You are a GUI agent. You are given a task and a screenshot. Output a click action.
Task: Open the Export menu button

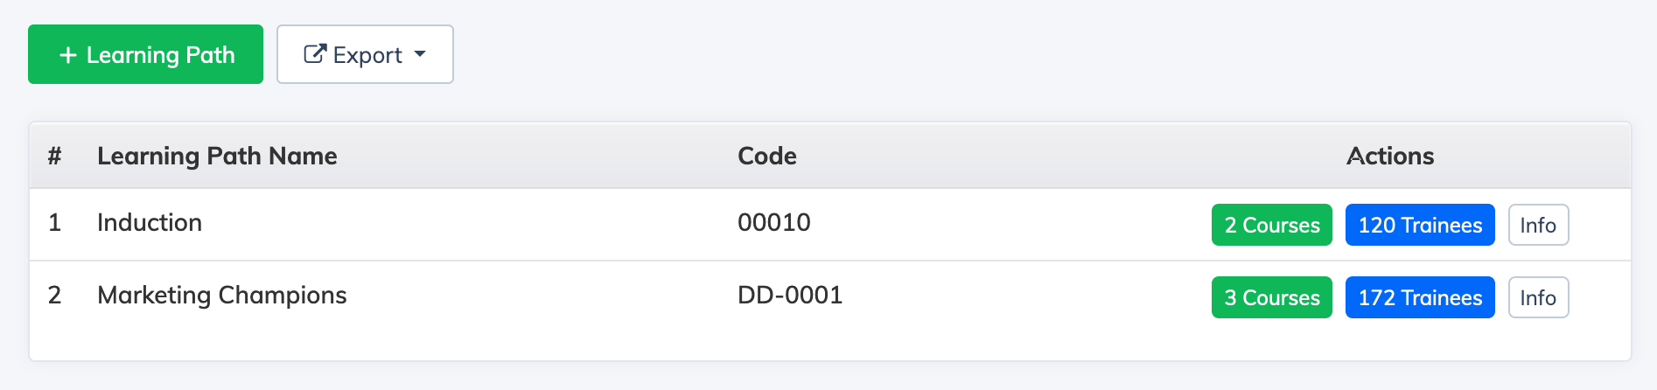pos(365,54)
